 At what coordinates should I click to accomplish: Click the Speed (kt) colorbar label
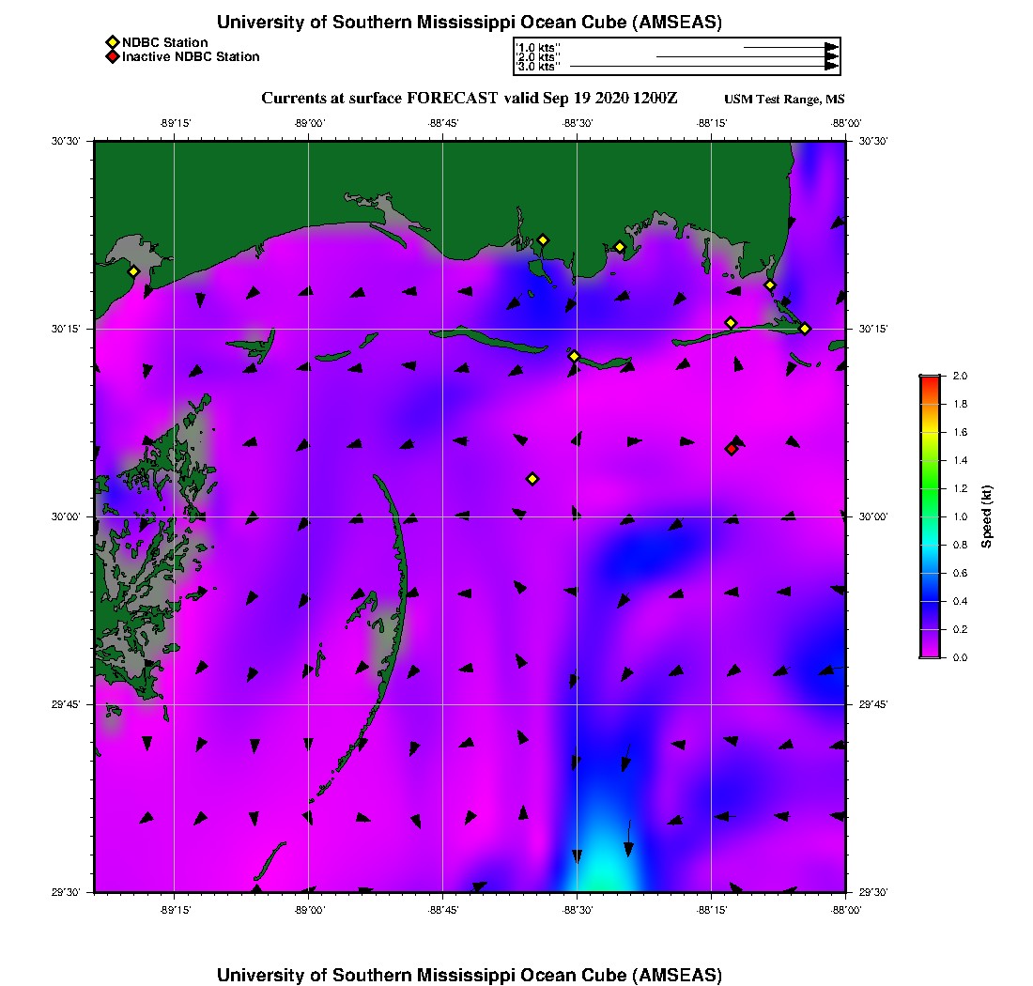point(987,516)
